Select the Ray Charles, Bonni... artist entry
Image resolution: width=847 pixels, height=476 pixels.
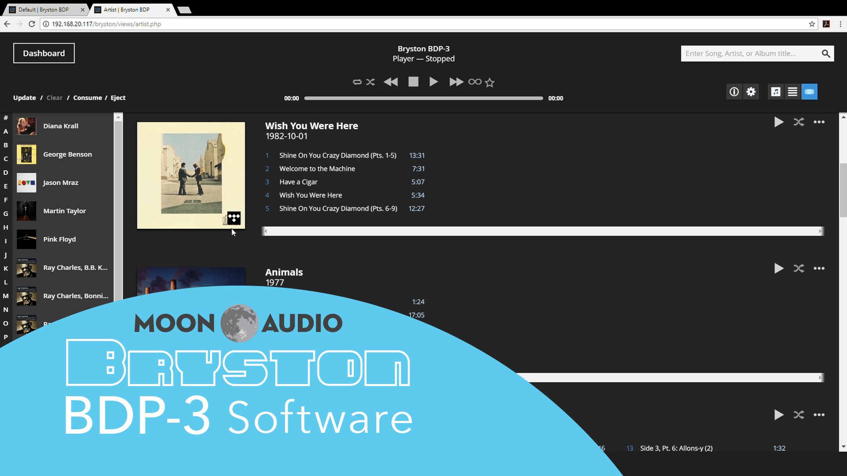[64, 296]
